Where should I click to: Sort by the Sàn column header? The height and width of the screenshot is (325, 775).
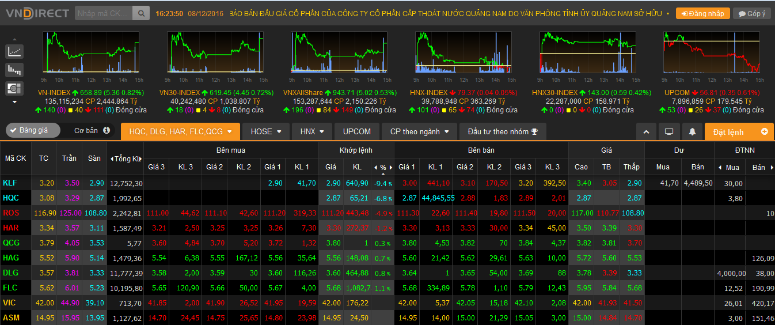[94, 158]
